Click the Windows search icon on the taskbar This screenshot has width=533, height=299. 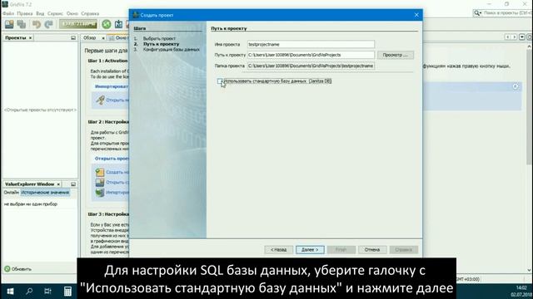(29, 291)
